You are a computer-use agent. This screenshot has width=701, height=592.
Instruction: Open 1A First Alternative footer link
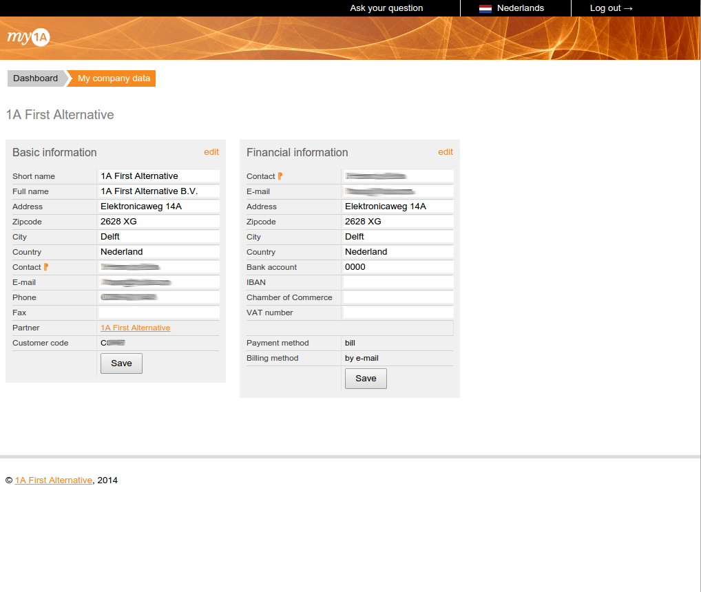coord(54,480)
